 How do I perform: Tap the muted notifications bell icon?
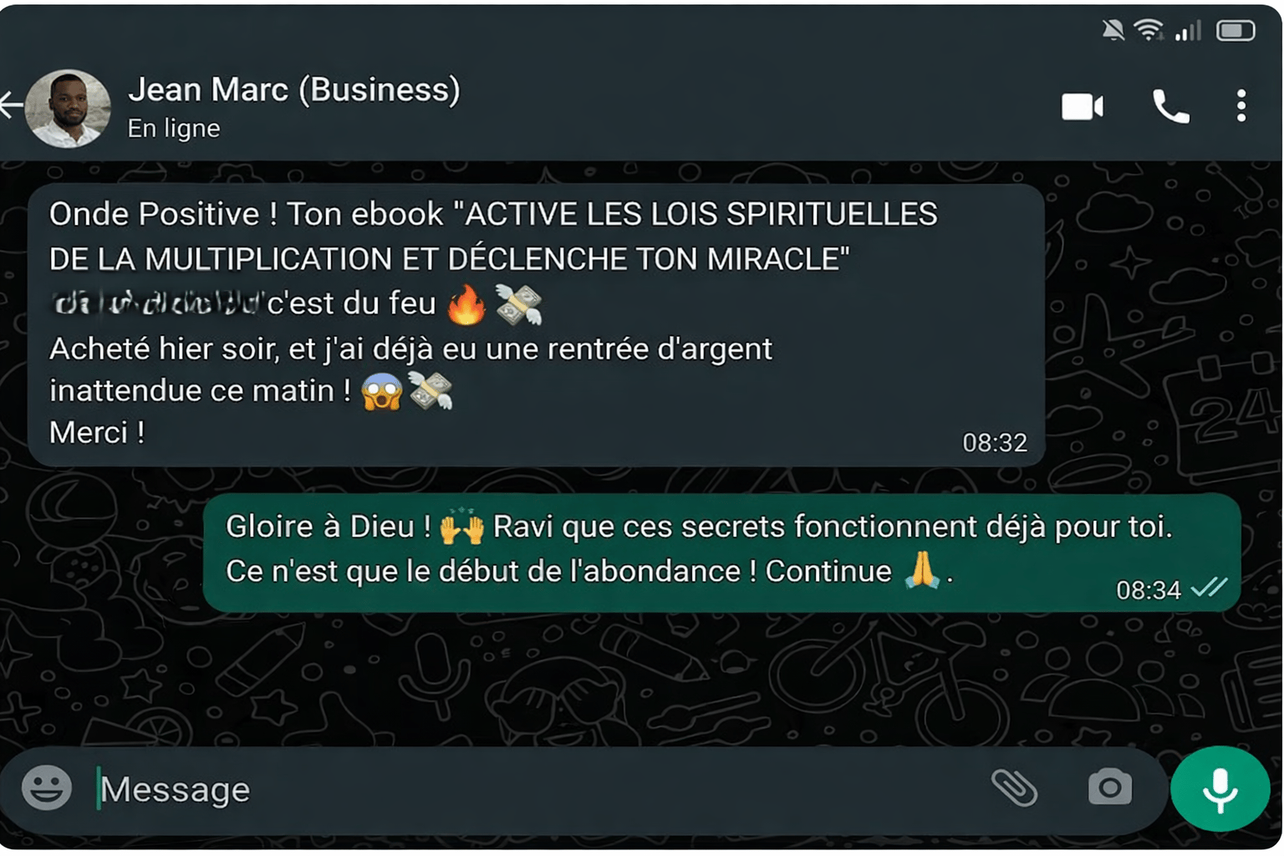1113,31
